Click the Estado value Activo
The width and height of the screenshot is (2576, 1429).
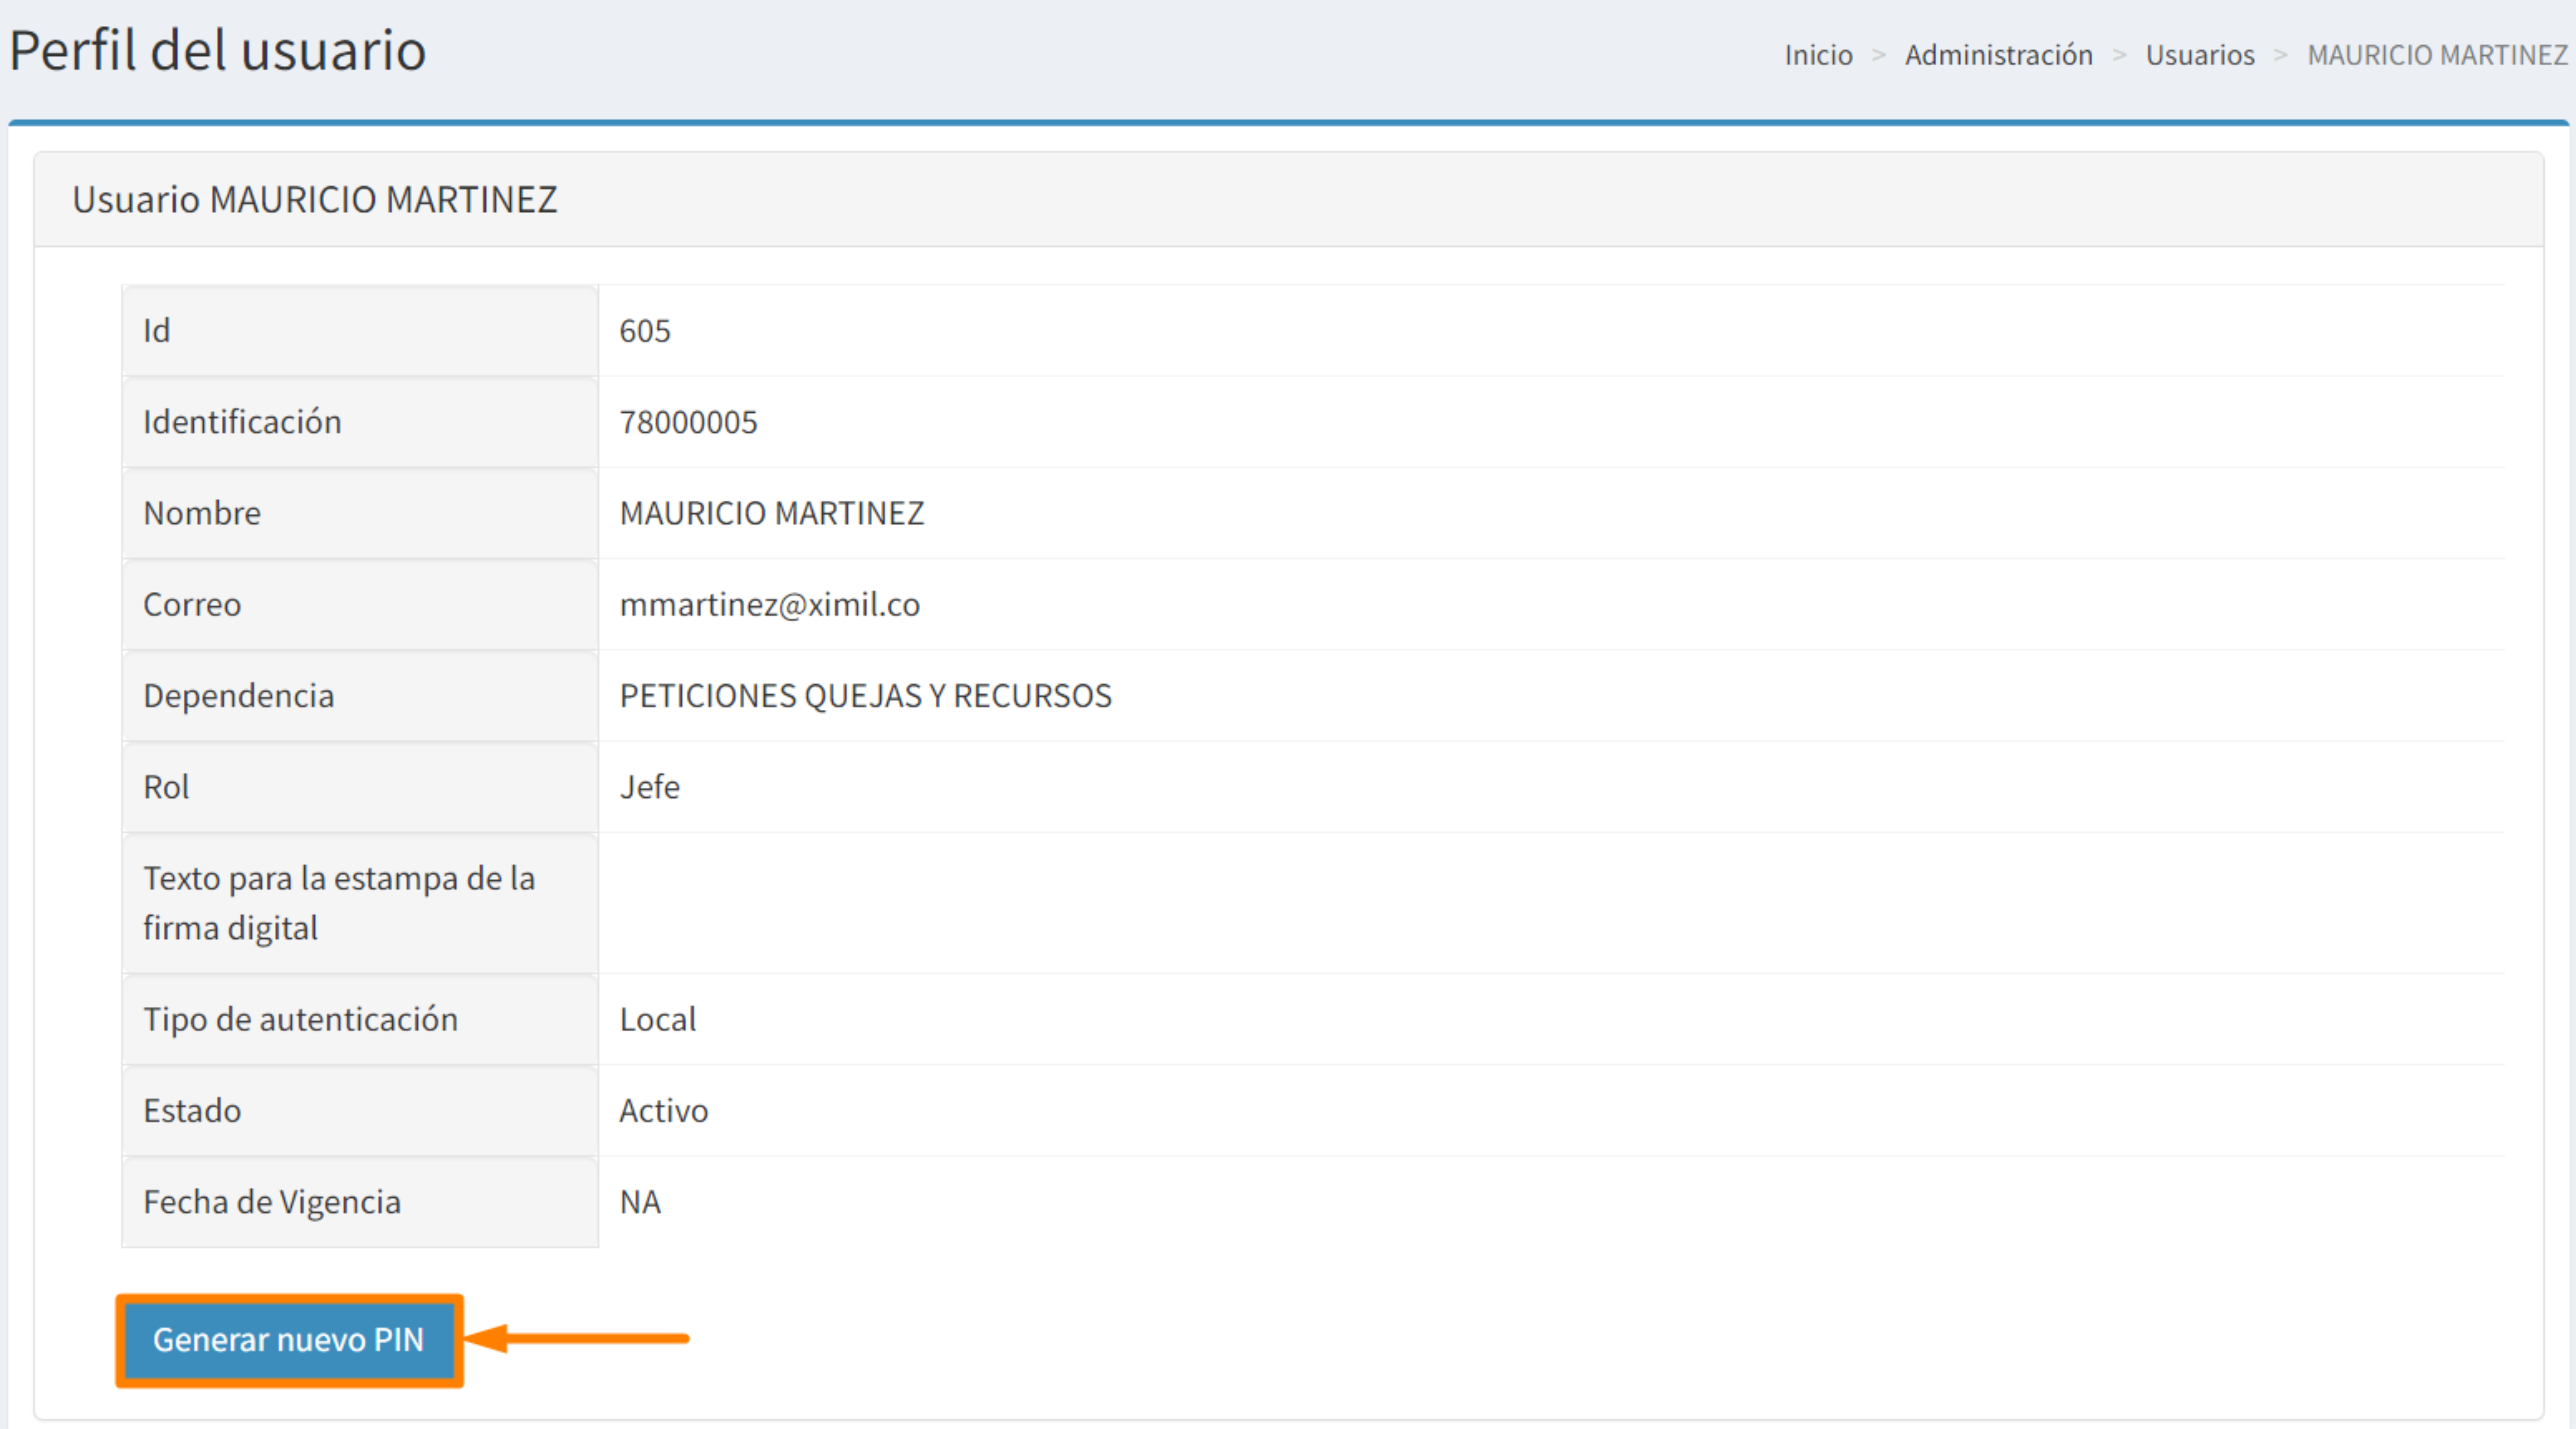click(663, 1110)
